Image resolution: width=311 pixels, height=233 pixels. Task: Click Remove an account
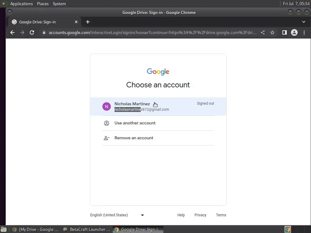point(158,138)
